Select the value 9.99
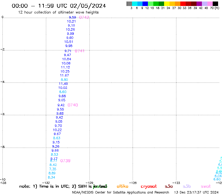This screenshot has width=222, height=195. click(x=70, y=34)
